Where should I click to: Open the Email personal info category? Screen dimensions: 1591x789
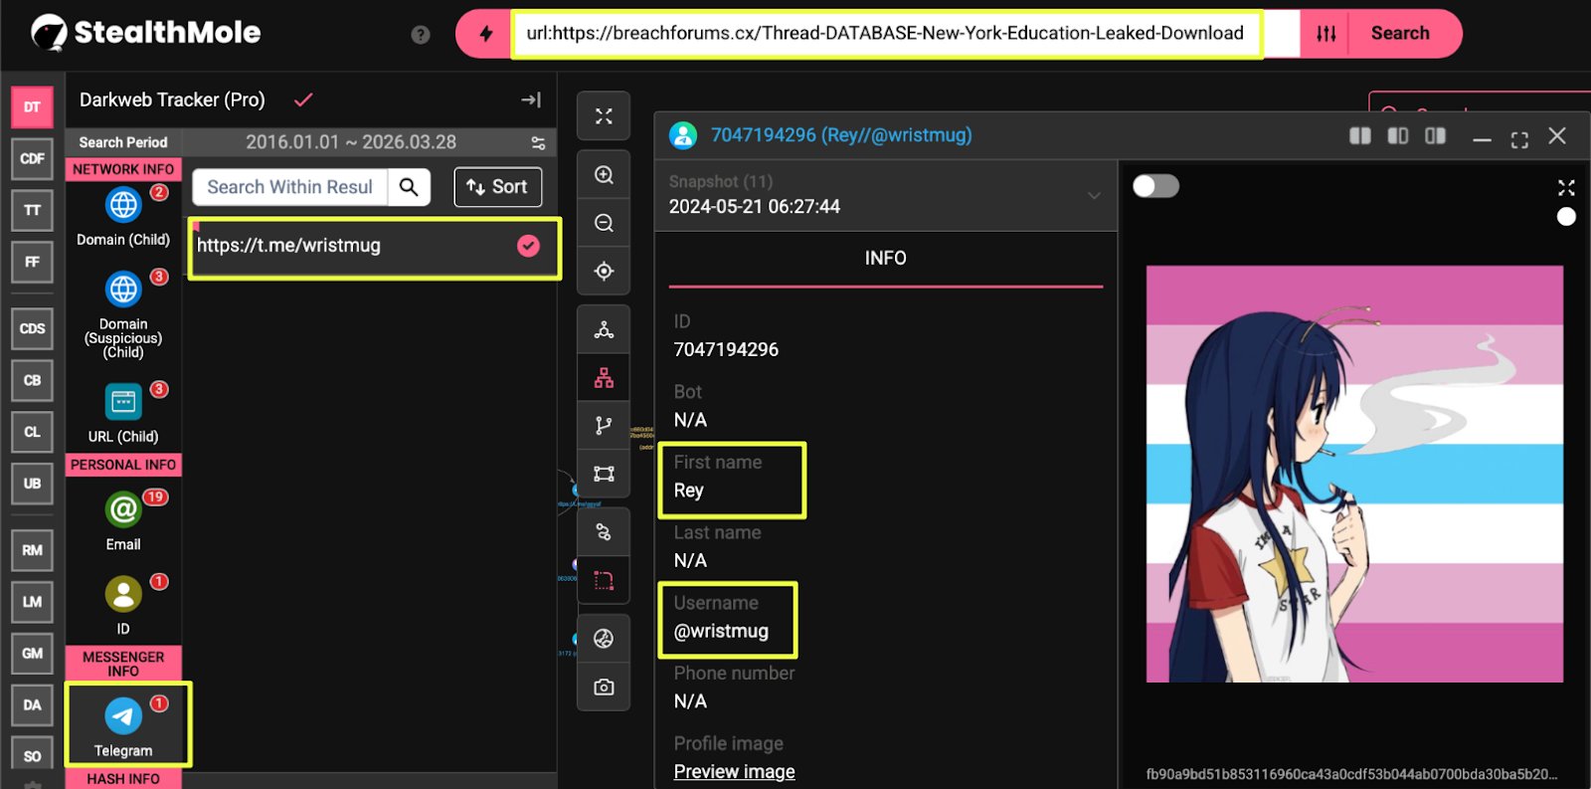pyautogui.click(x=123, y=510)
